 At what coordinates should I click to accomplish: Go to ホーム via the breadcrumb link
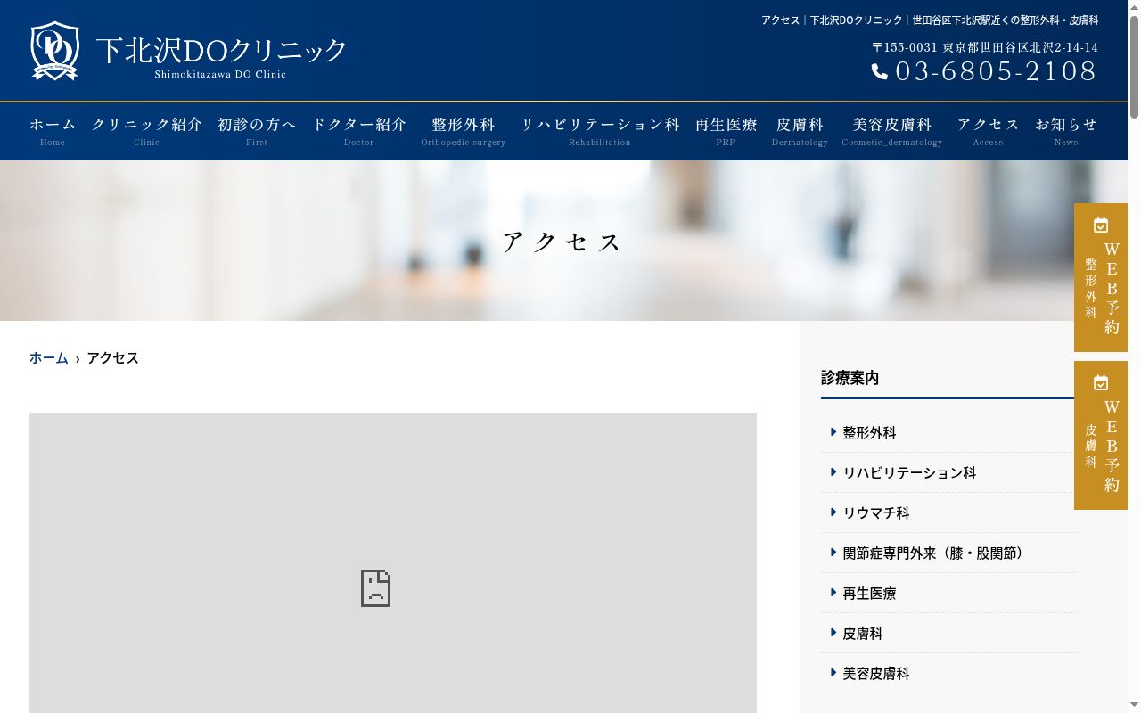point(49,358)
